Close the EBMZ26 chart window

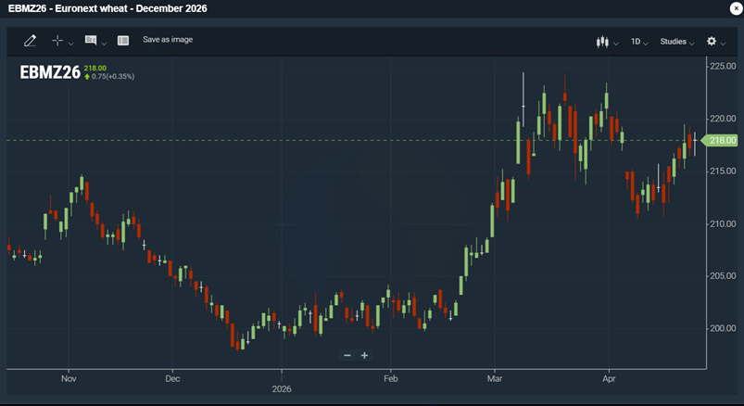tap(735, 8)
